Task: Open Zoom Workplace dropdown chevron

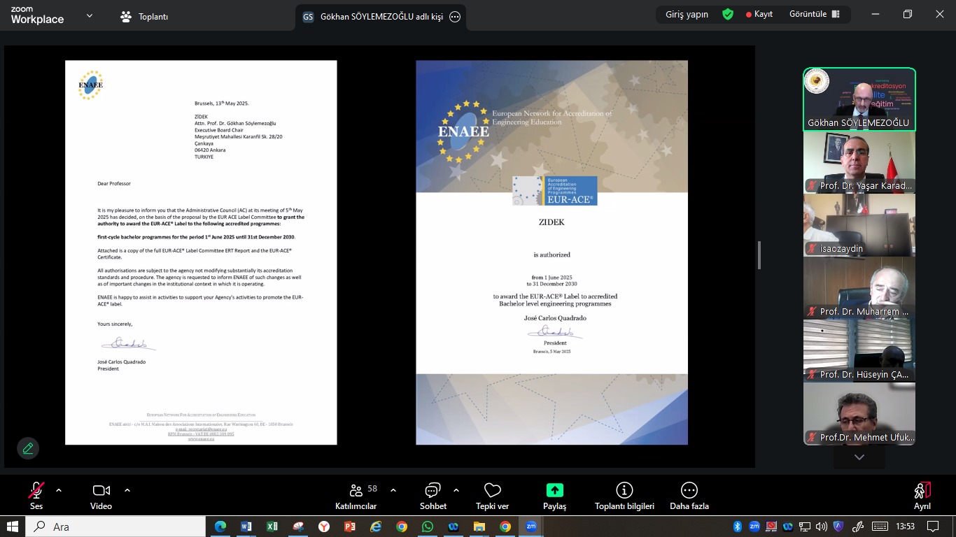Action: [x=90, y=15]
